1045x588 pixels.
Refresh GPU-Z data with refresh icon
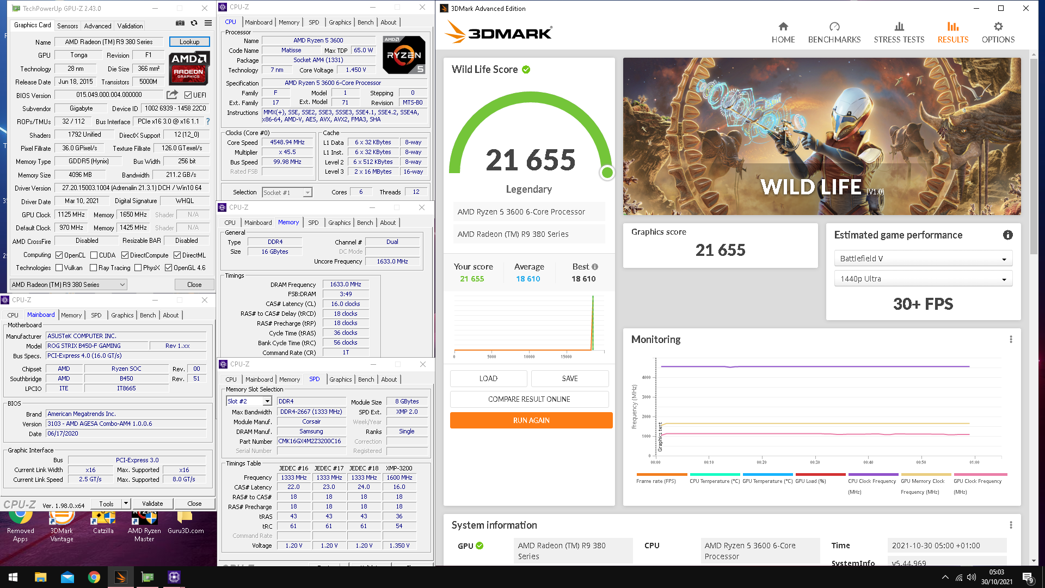click(x=194, y=23)
